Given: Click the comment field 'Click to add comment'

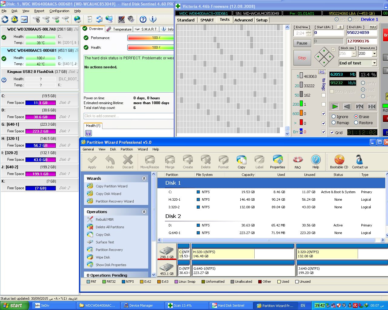Looking at the screenshot, I should tap(129, 116).
